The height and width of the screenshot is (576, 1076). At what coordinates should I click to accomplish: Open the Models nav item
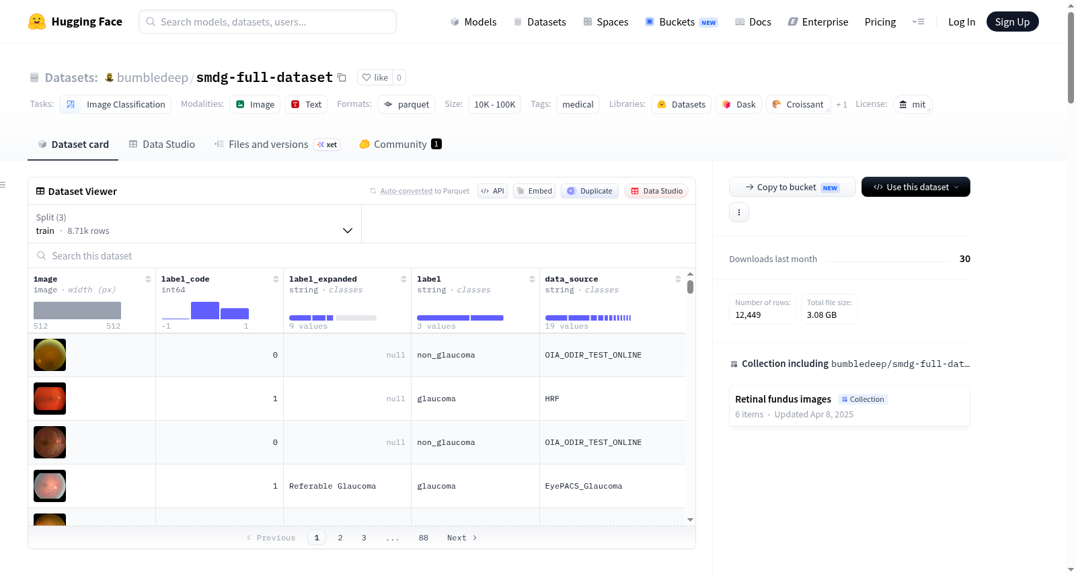point(473,22)
